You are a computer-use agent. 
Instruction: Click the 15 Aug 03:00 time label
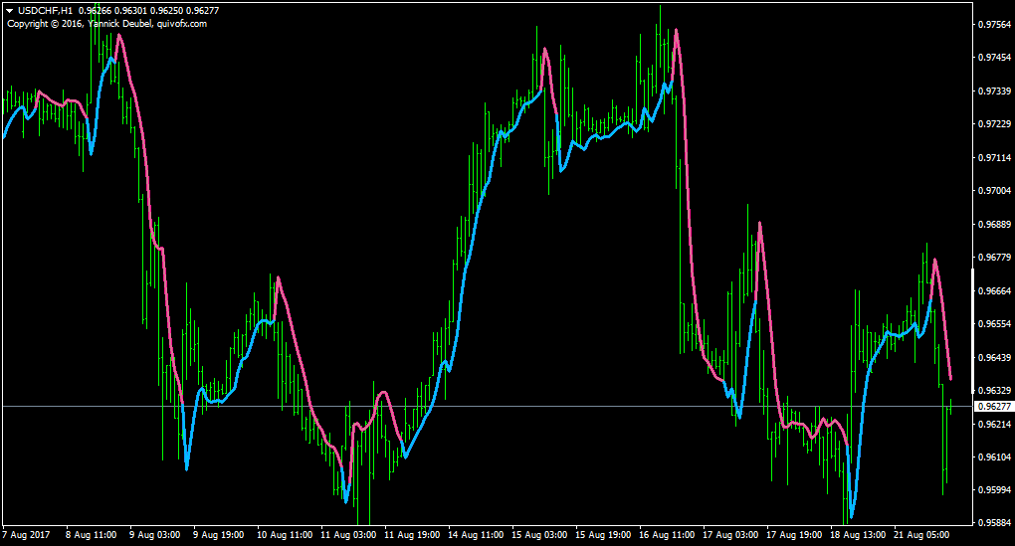tap(540, 535)
